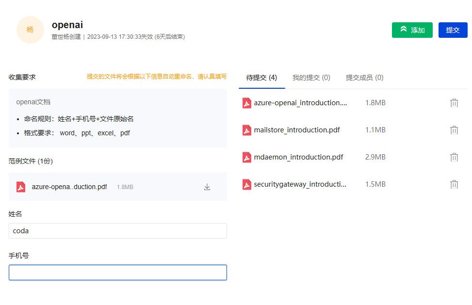
Task: Click the green 添加 button
Action: [x=412, y=30]
